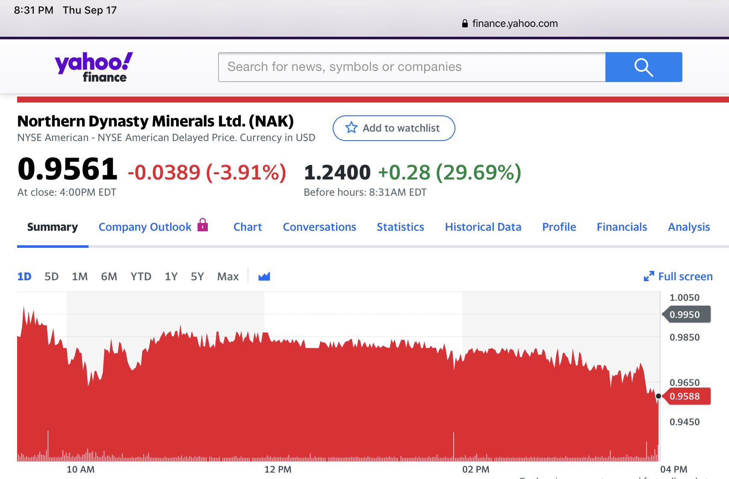
Task: Select the 1M chart range
Action: click(x=80, y=276)
